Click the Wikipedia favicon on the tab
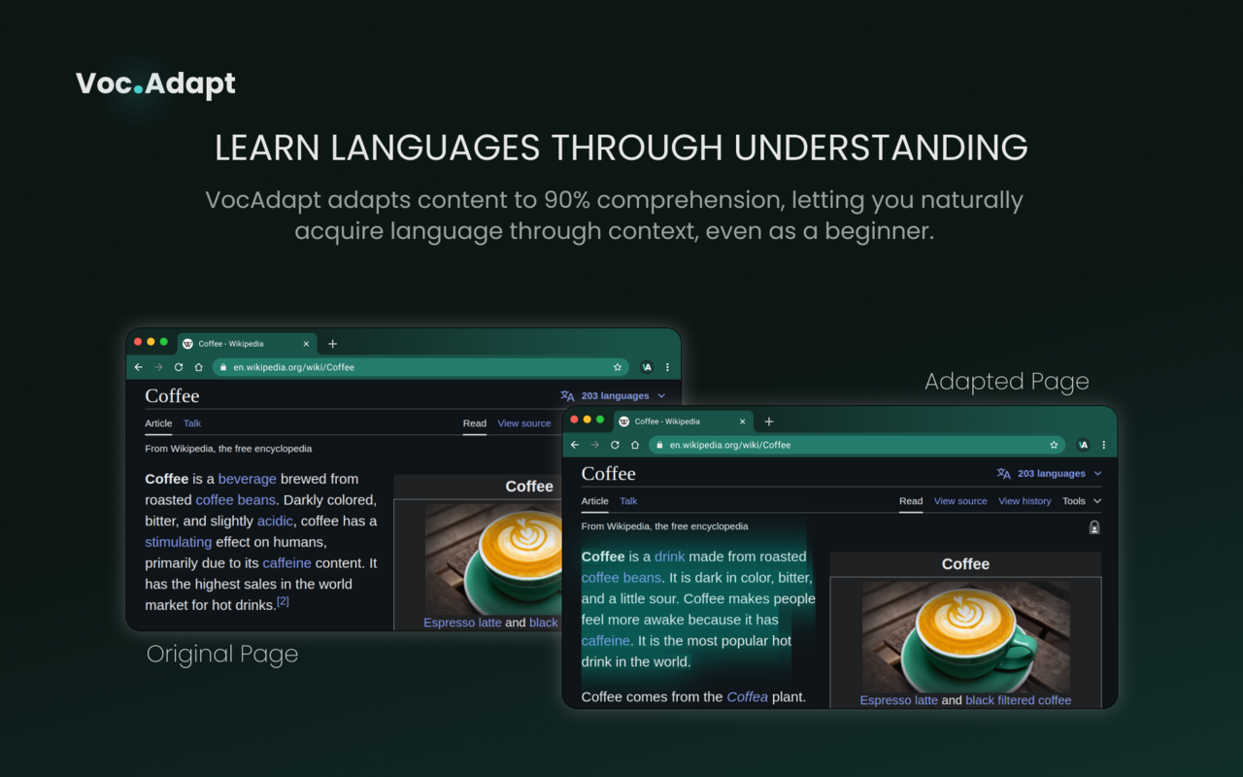 [623, 421]
